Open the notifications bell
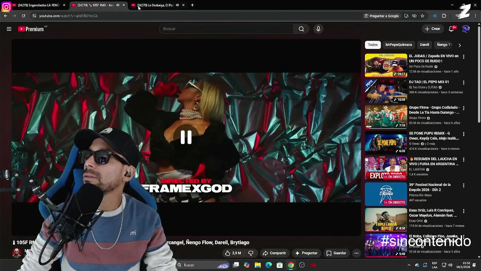This screenshot has width=481, height=271. [452, 29]
